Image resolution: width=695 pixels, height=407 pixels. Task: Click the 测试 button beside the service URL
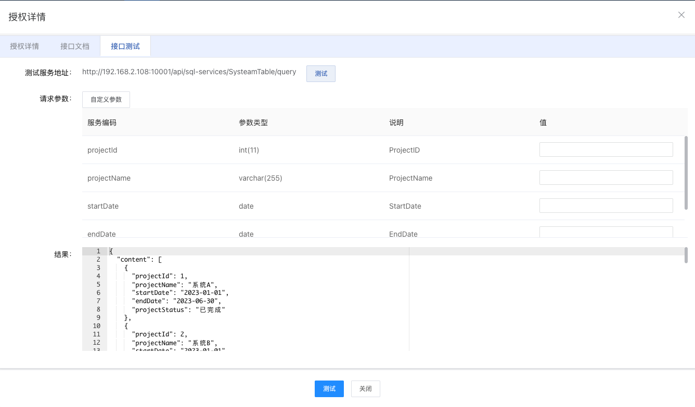click(320, 74)
